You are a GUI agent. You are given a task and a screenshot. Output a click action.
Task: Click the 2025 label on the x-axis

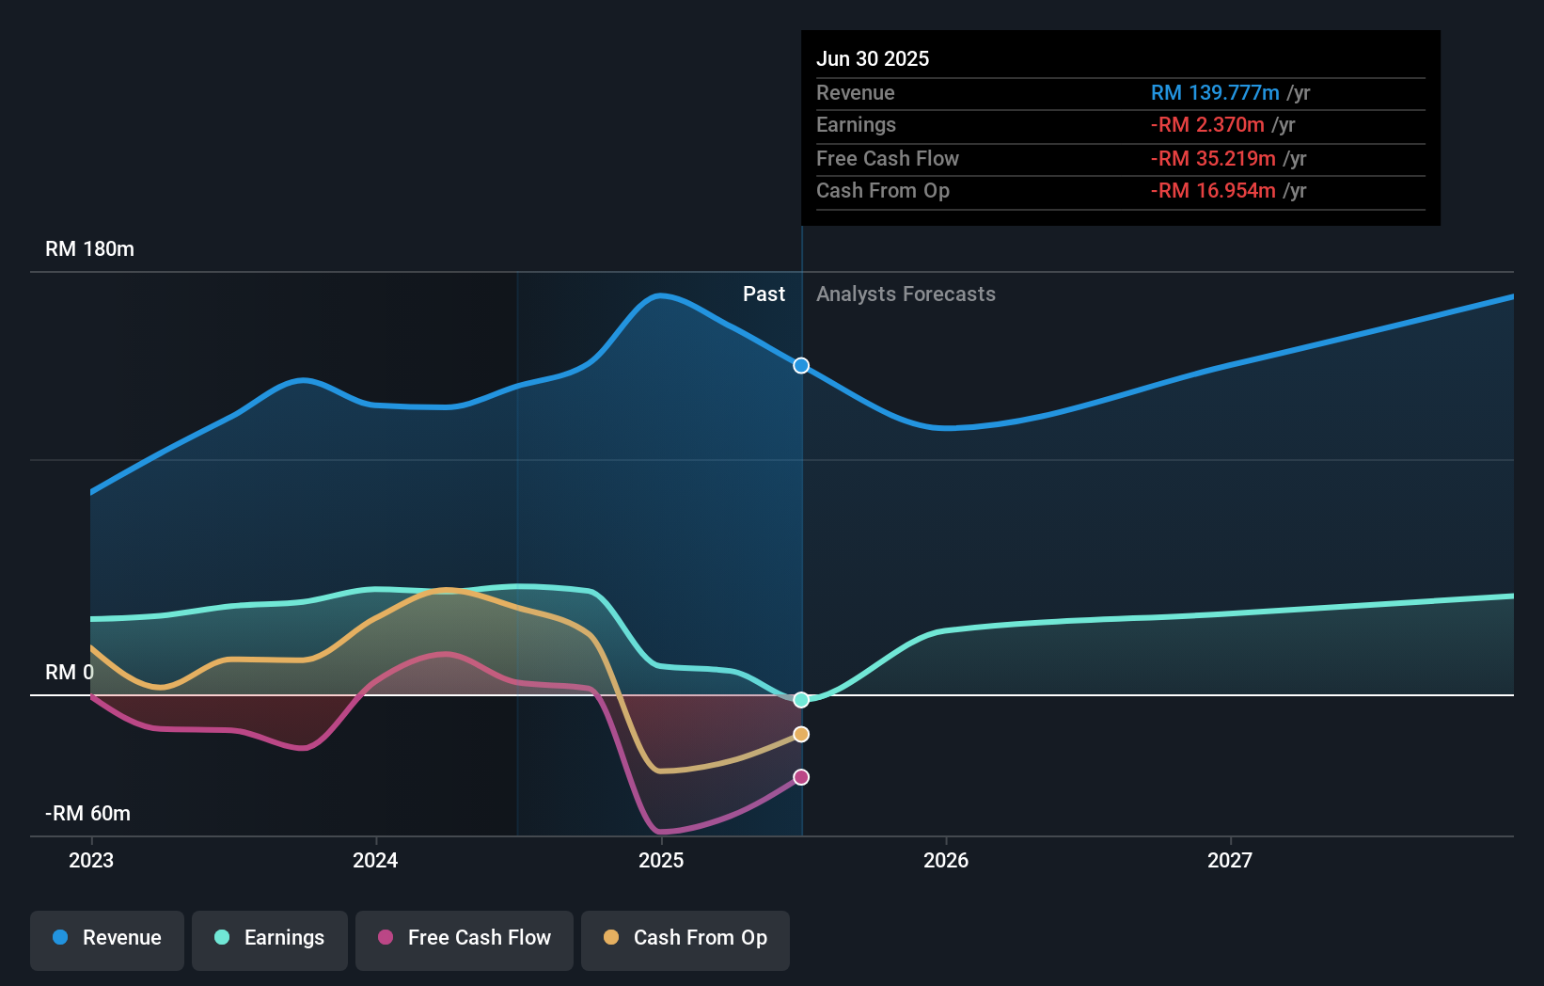[x=661, y=860]
